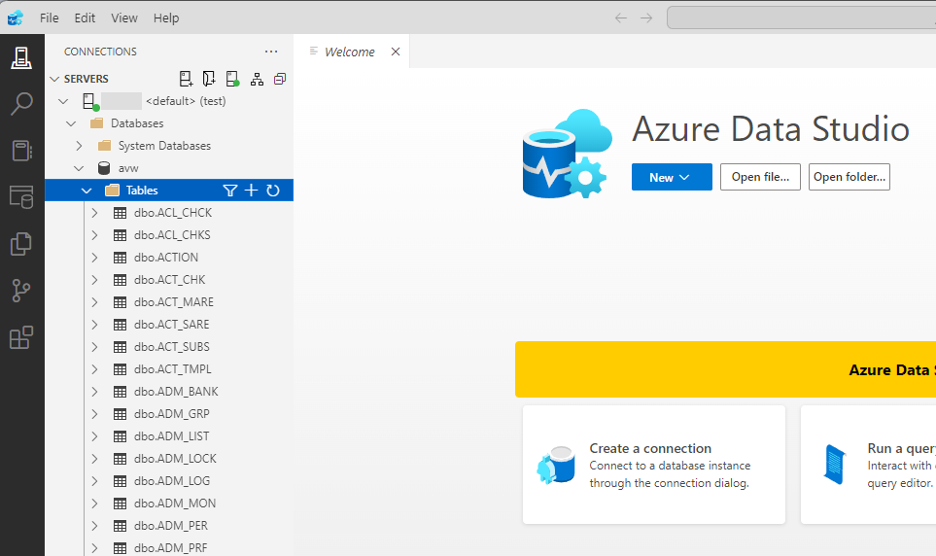Click the New Connection icon in Servers
This screenshot has height=556, width=936.
pyautogui.click(x=186, y=79)
